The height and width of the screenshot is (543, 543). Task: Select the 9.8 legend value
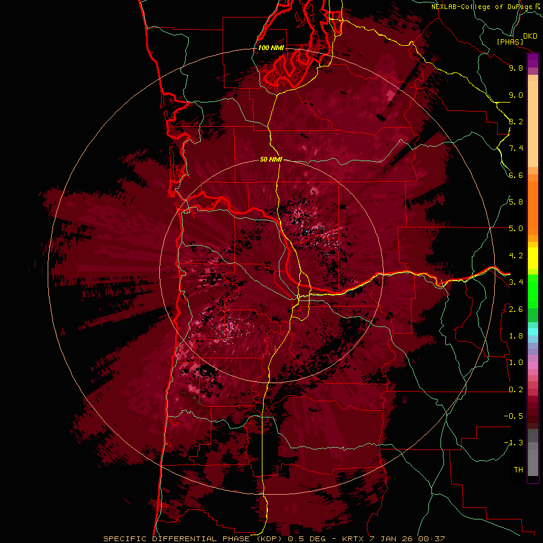pos(516,68)
